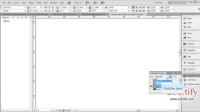Open the Hyperlinks panel

pyautogui.click(x=189, y=50)
